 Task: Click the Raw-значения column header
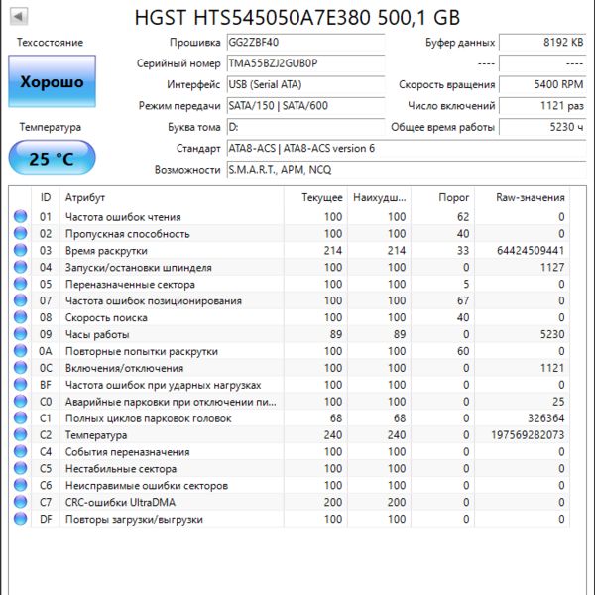point(523,197)
